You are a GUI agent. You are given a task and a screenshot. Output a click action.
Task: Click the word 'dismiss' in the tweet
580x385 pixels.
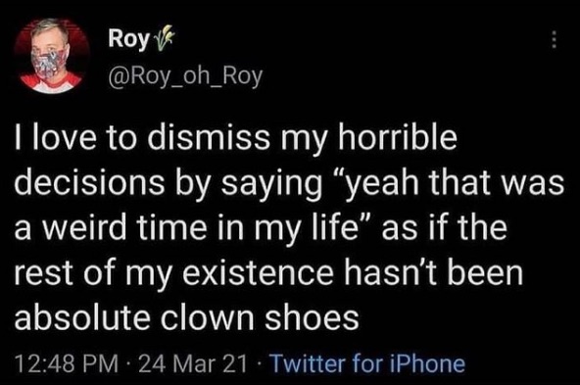tap(209, 137)
